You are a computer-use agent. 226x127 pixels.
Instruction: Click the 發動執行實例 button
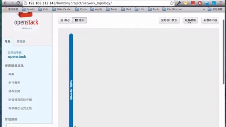point(169,20)
